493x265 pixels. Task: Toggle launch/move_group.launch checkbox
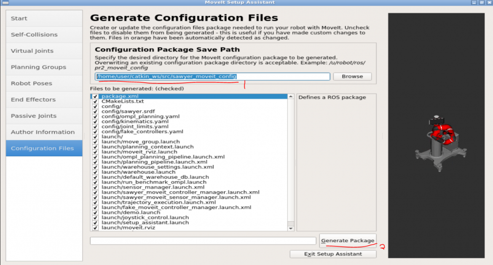point(95,142)
